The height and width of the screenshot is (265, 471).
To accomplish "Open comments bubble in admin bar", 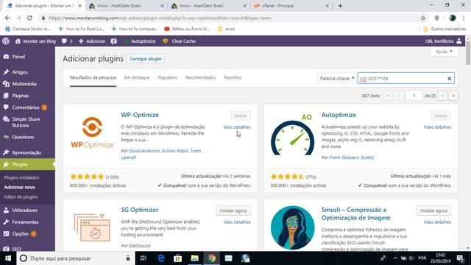I will click(x=67, y=41).
